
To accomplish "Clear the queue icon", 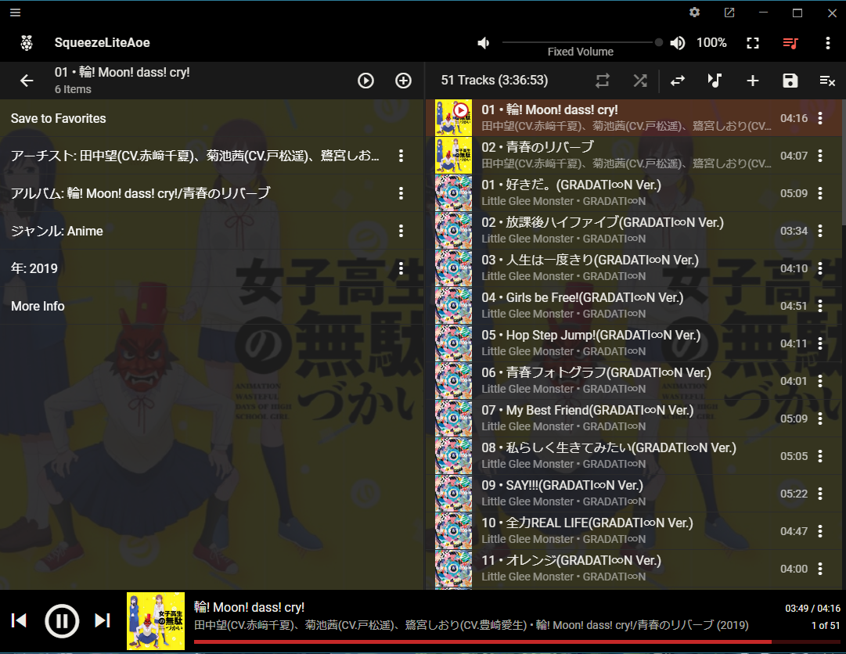I will [x=827, y=81].
